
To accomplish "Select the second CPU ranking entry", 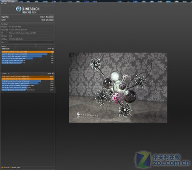I will point(28,54).
